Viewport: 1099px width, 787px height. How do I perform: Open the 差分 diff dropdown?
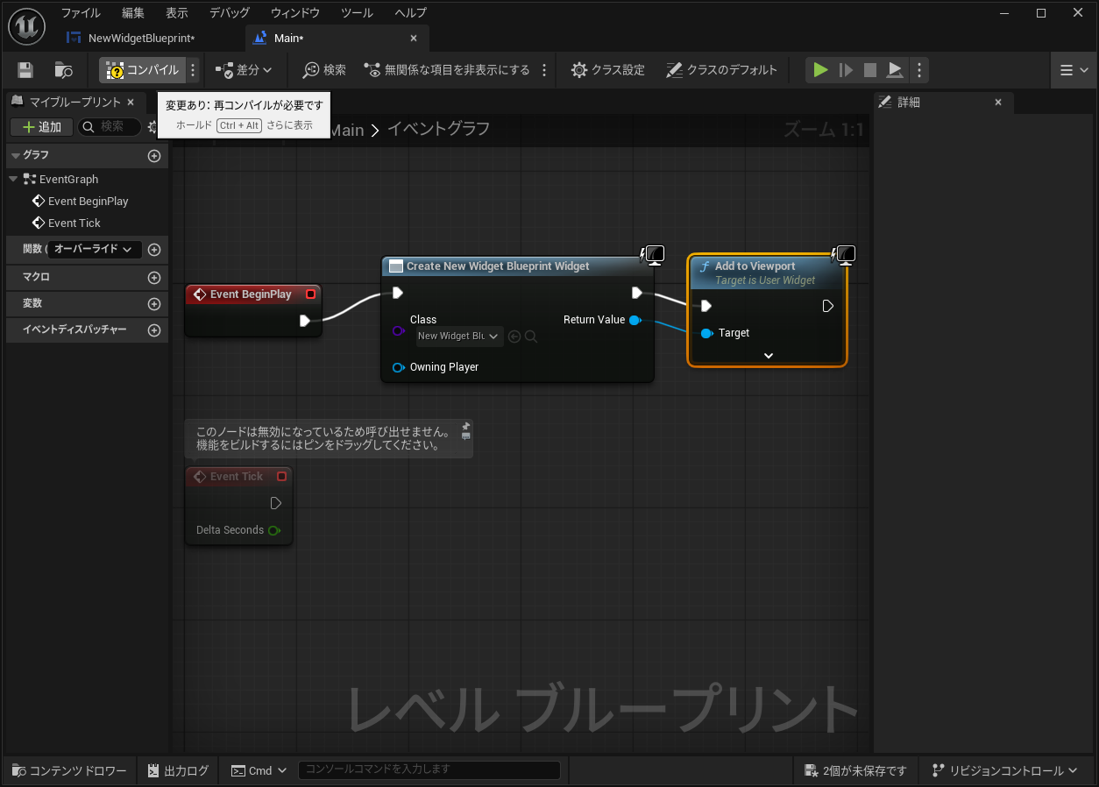point(244,70)
